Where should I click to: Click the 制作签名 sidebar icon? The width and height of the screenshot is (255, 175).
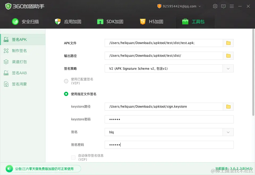coord(6,51)
